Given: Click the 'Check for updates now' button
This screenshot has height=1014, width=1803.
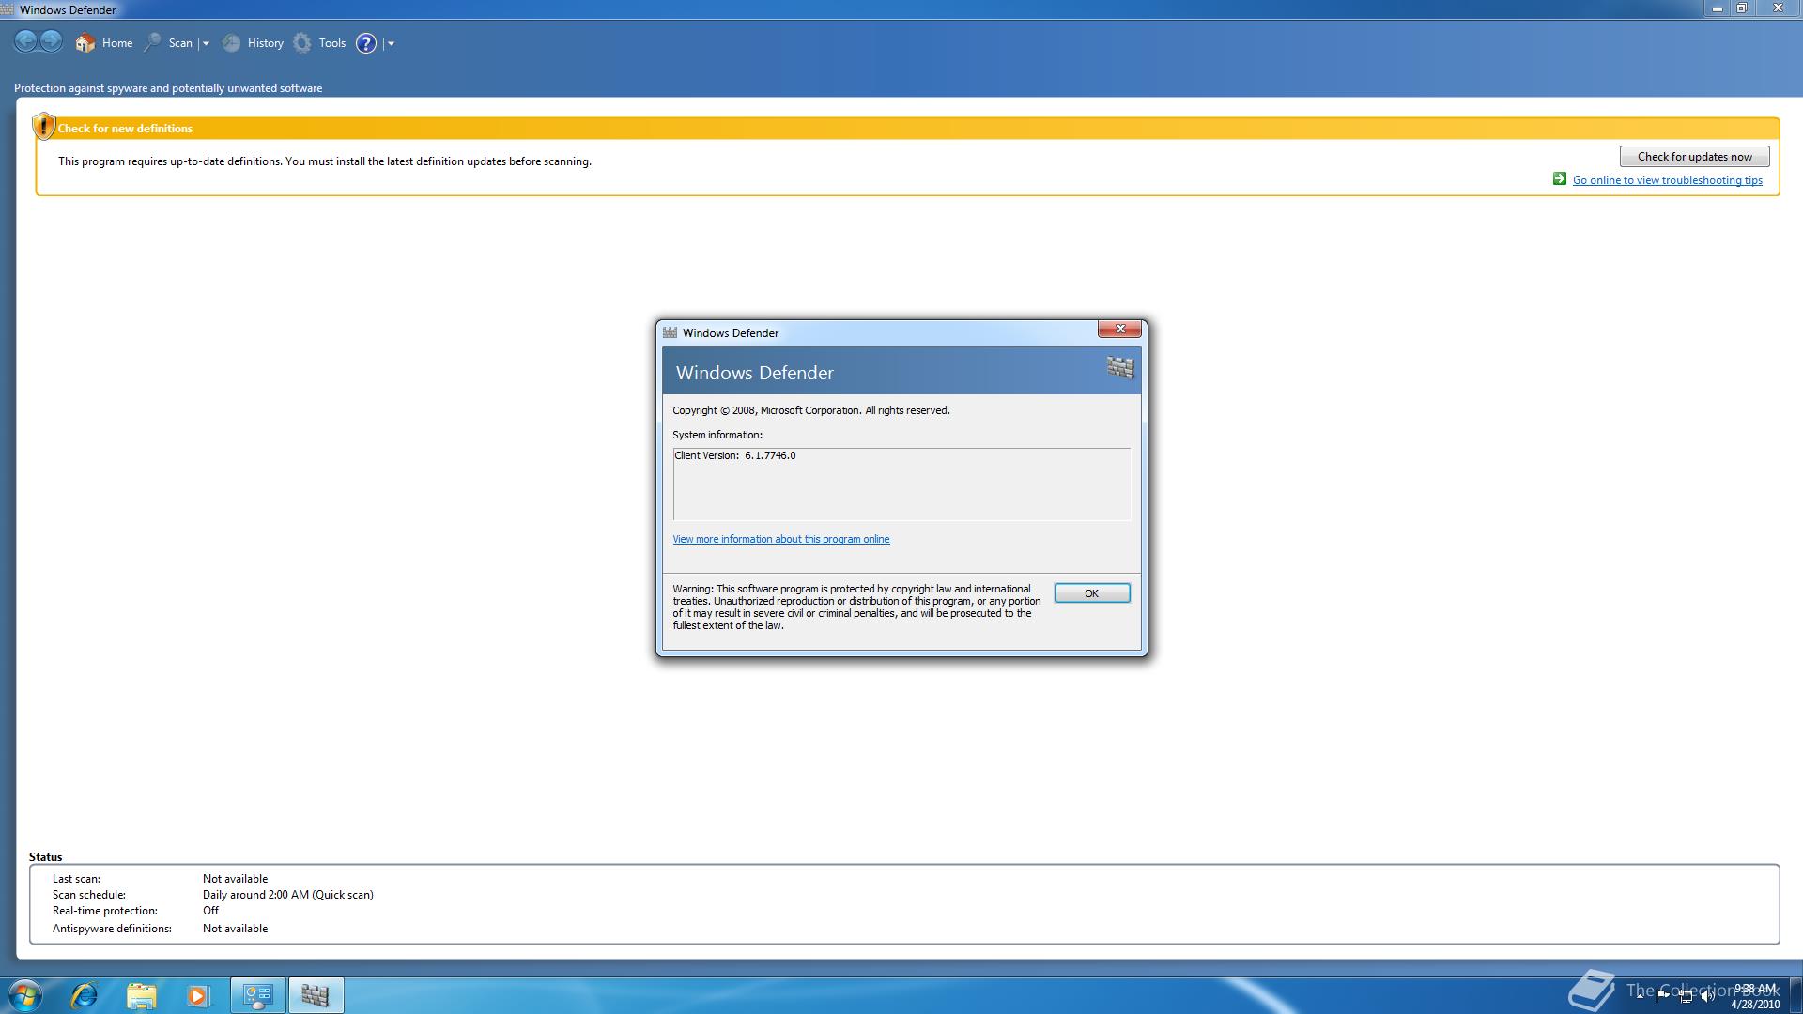Looking at the screenshot, I should click(x=1694, y=157).
